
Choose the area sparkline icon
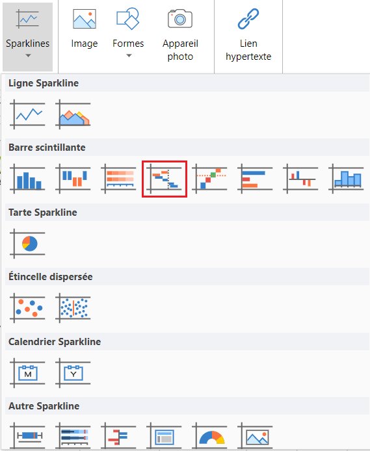pyautogui.click(x=73, y=114)
